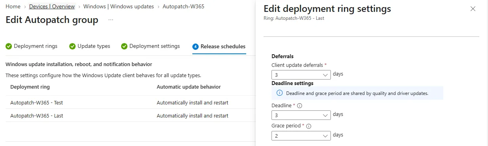The height and width of the screenshot is (146, 488).
Task: Open the Devices | Overview breadcrumb link
Action: (x=52, y=7)
